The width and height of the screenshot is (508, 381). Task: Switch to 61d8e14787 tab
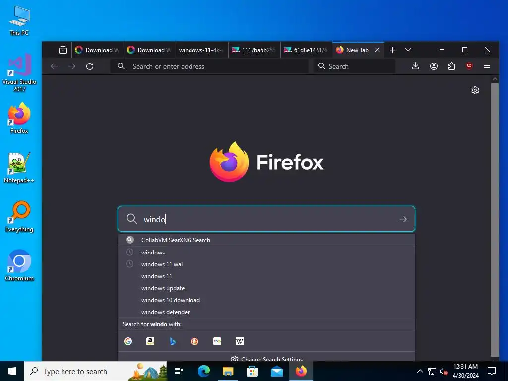(307, 50)
